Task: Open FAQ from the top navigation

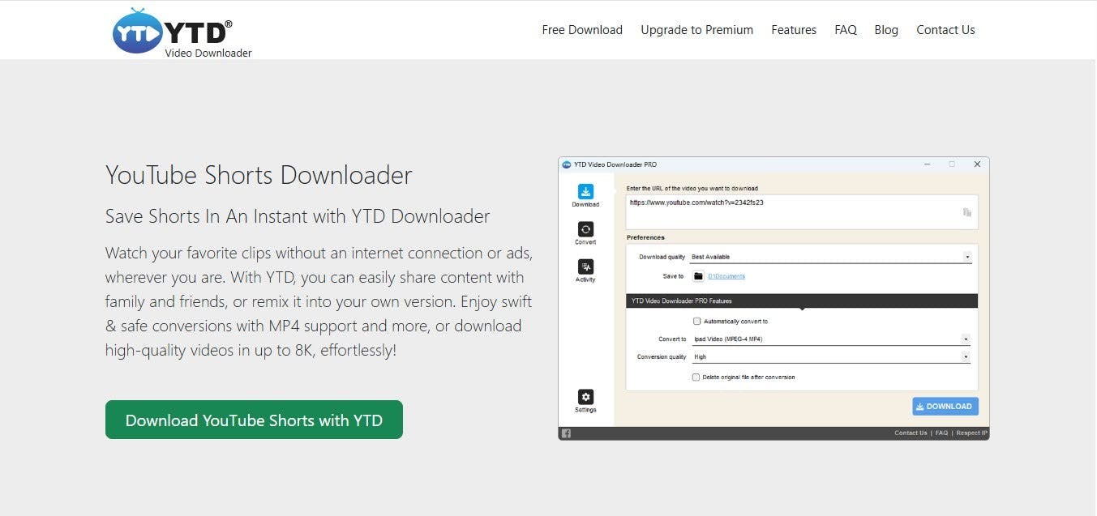Action: coord(846,30)
